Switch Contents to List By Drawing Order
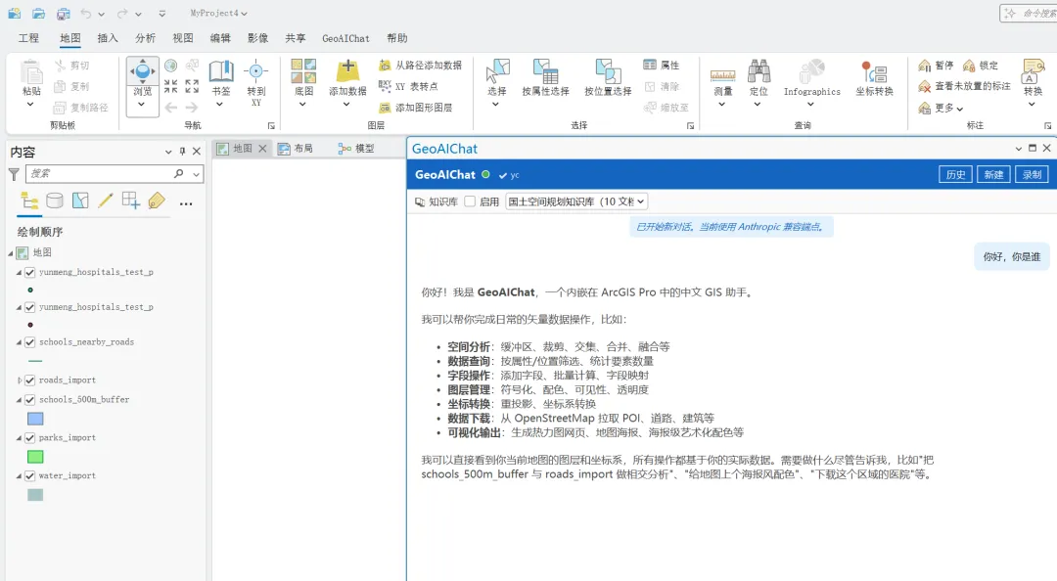 [29, 201]
